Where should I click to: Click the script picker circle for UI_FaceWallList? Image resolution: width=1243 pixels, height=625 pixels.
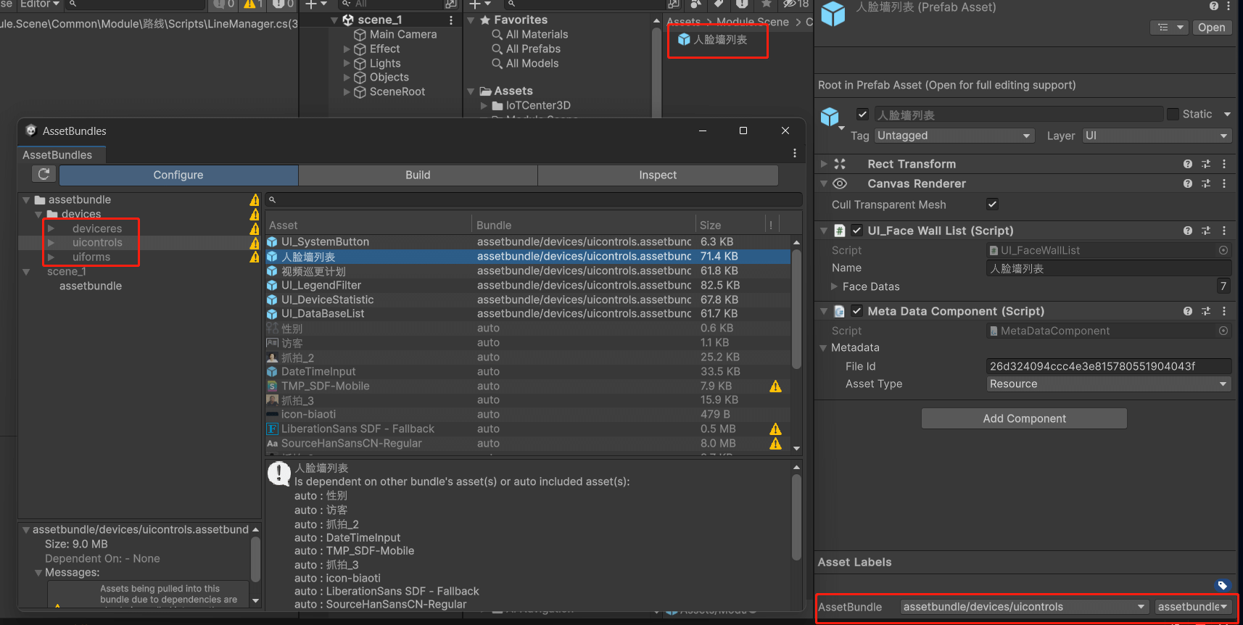1223,250
